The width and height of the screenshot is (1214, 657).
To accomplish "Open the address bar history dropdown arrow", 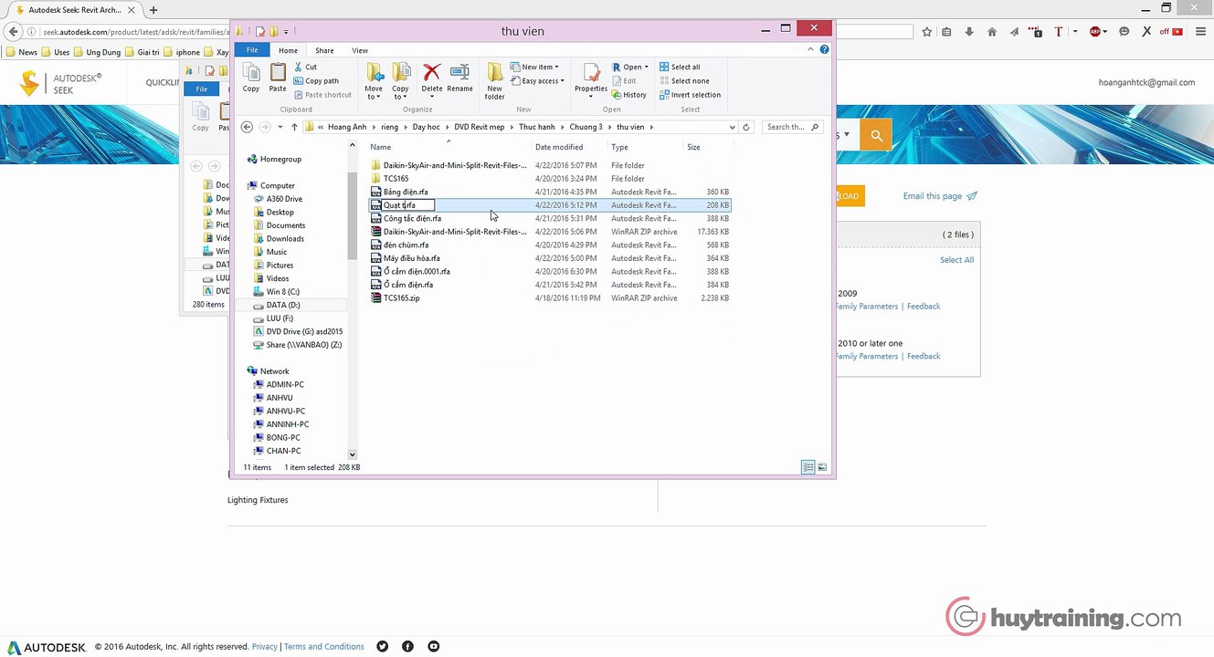I will pos(733,127).
